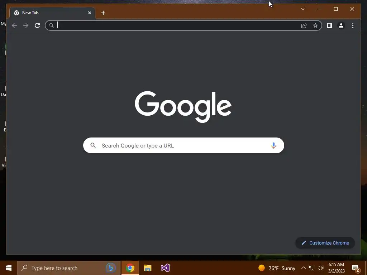Open the volume speaker tray icon
This screenshot has width=367, height=275.
320,268
